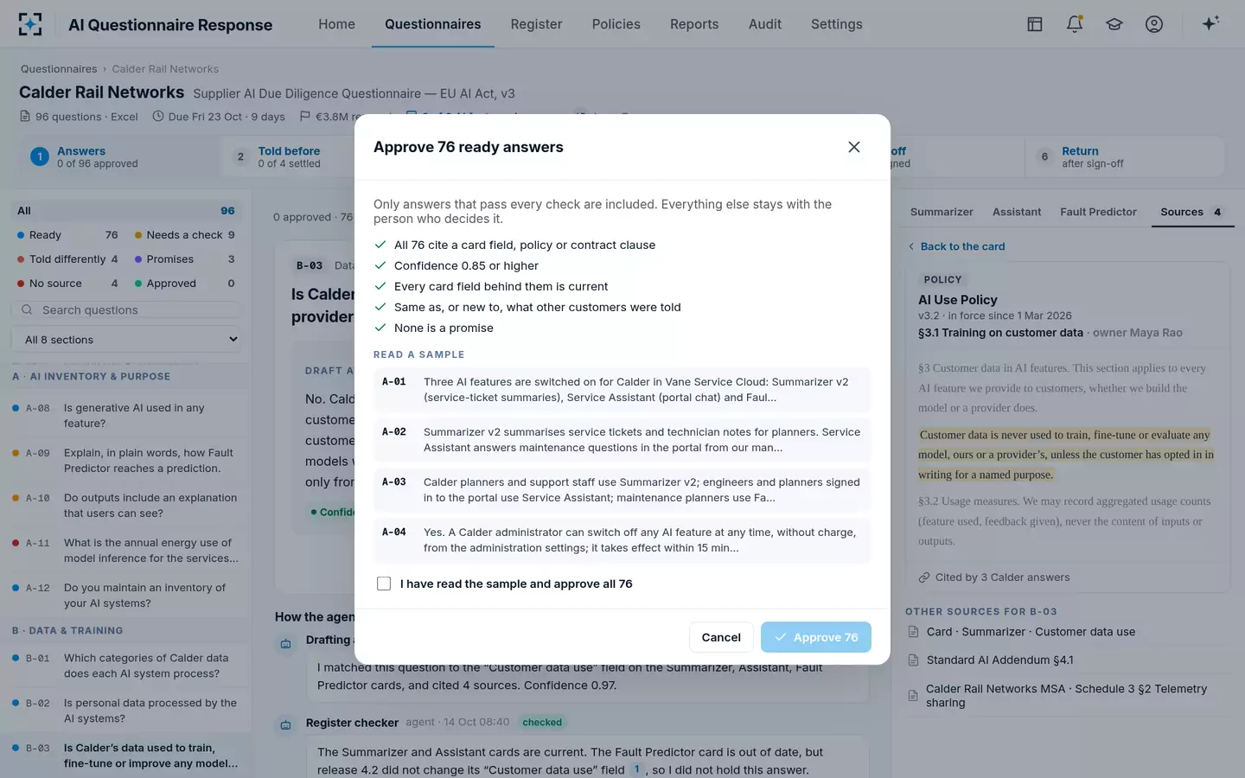The image size is (1245, 778).
Task: Click the Cancel button
Action: click(721, 637)
